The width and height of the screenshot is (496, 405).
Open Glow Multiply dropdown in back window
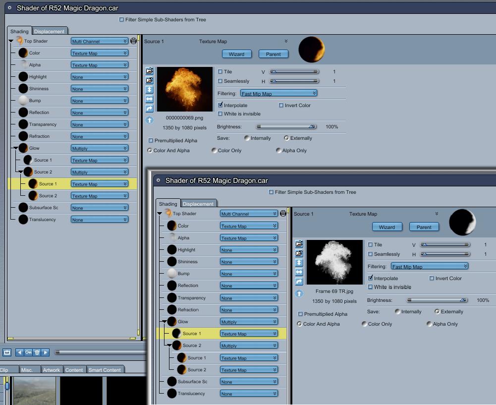point(99,148)
